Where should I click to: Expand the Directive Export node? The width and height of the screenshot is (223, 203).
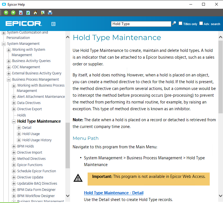tap(14, 109)
